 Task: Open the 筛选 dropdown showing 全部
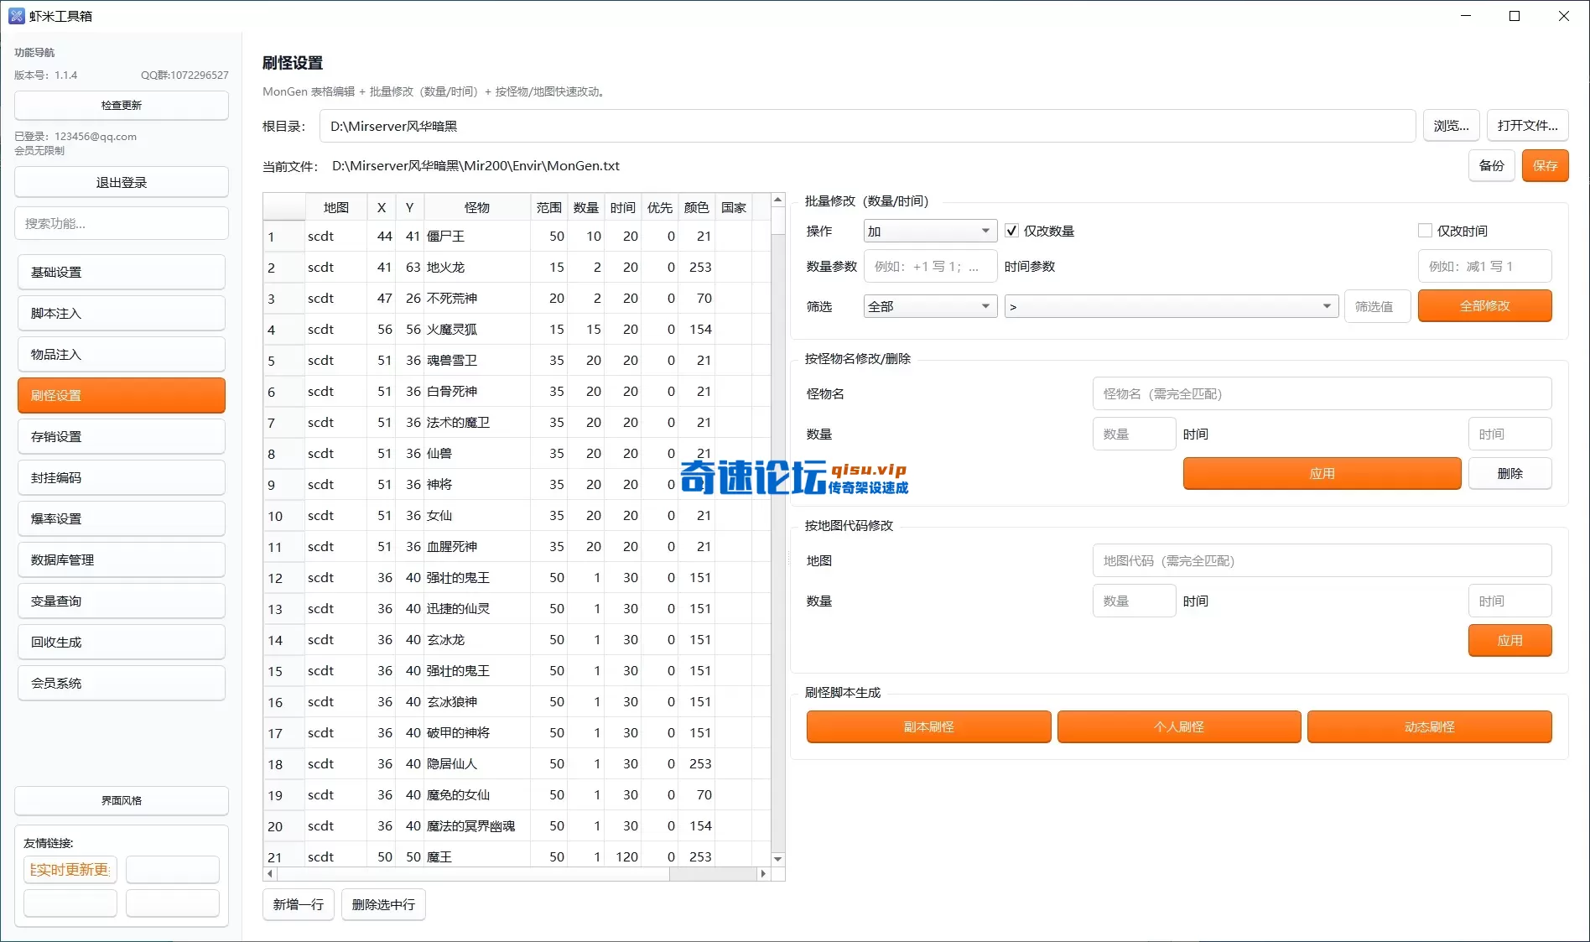tap(928, 305)
